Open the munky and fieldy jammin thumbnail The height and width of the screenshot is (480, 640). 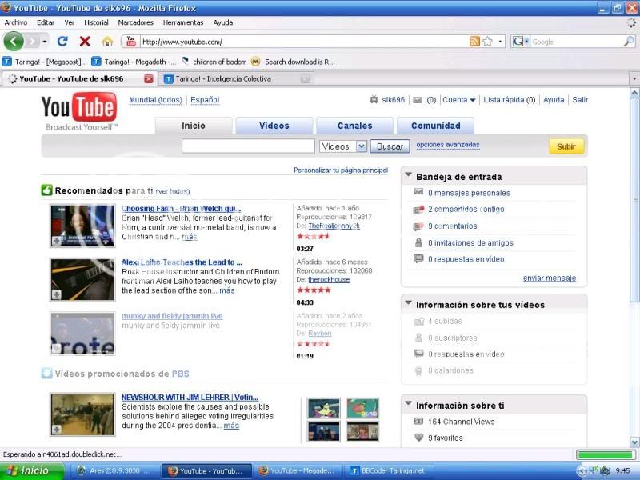[82, 334]
